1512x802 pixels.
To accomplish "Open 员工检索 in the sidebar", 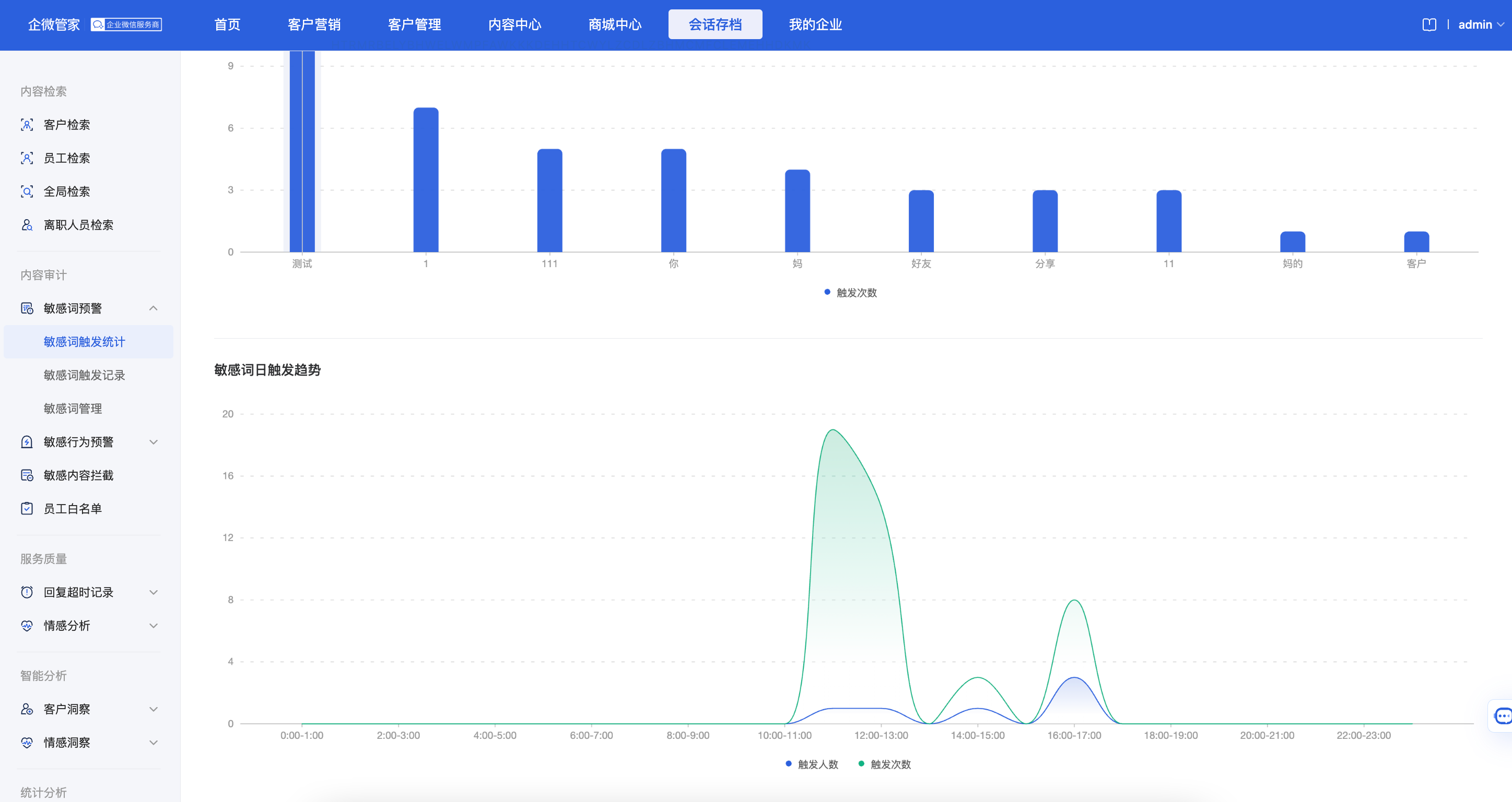I will click(x=67, y=158).
